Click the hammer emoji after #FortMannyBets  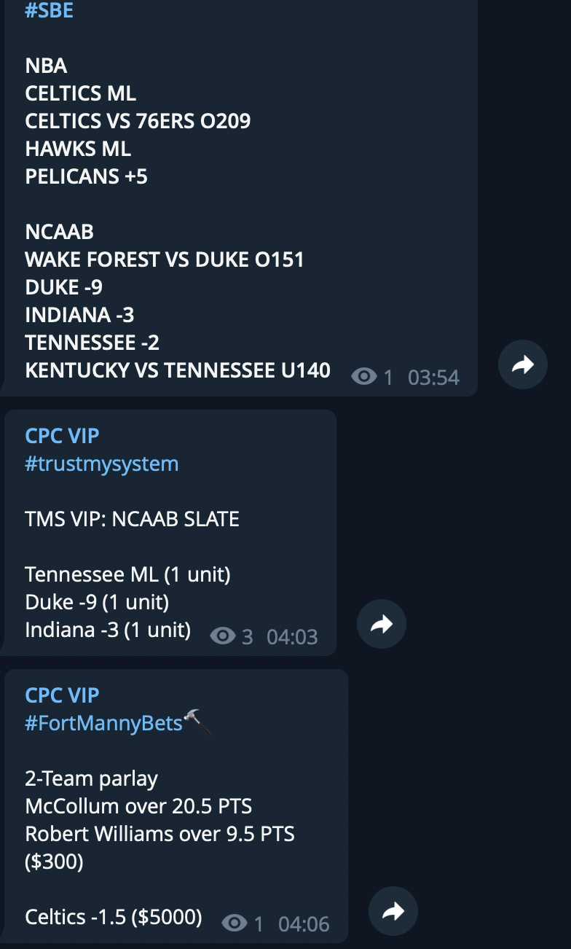(198, 723)
